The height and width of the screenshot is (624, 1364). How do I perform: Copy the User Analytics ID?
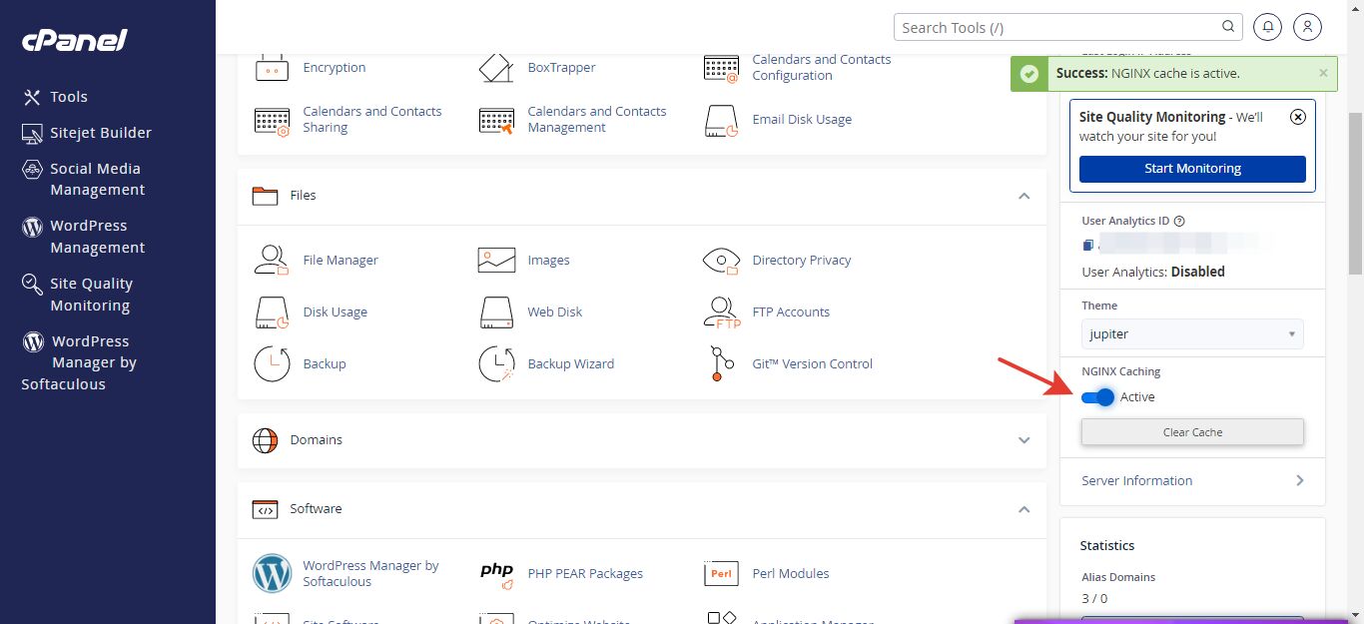tap(1086, 245)
